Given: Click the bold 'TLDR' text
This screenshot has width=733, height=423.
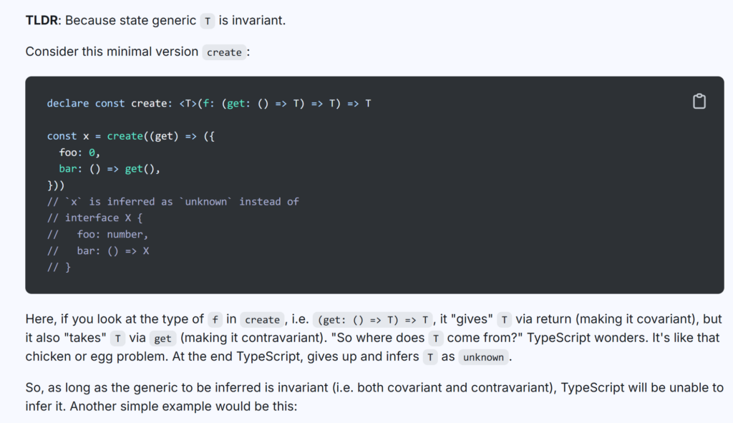Looking at the screenshot, I should tap(42, 21).
